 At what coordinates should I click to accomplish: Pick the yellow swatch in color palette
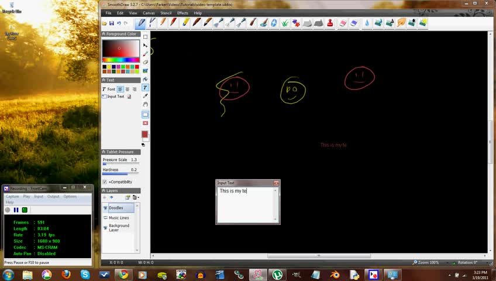[x=109, y=67]
